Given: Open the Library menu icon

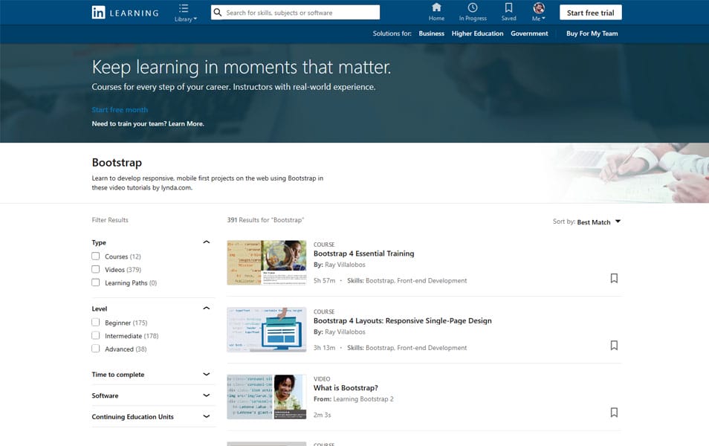Looking at the screenshot, I should coord(184,9).
